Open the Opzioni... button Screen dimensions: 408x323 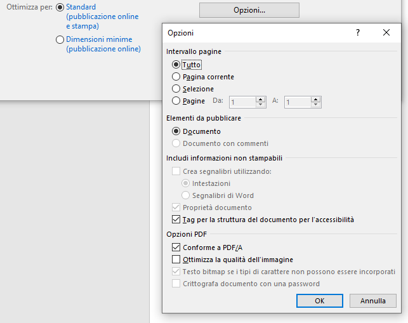(x=249, y=10)
